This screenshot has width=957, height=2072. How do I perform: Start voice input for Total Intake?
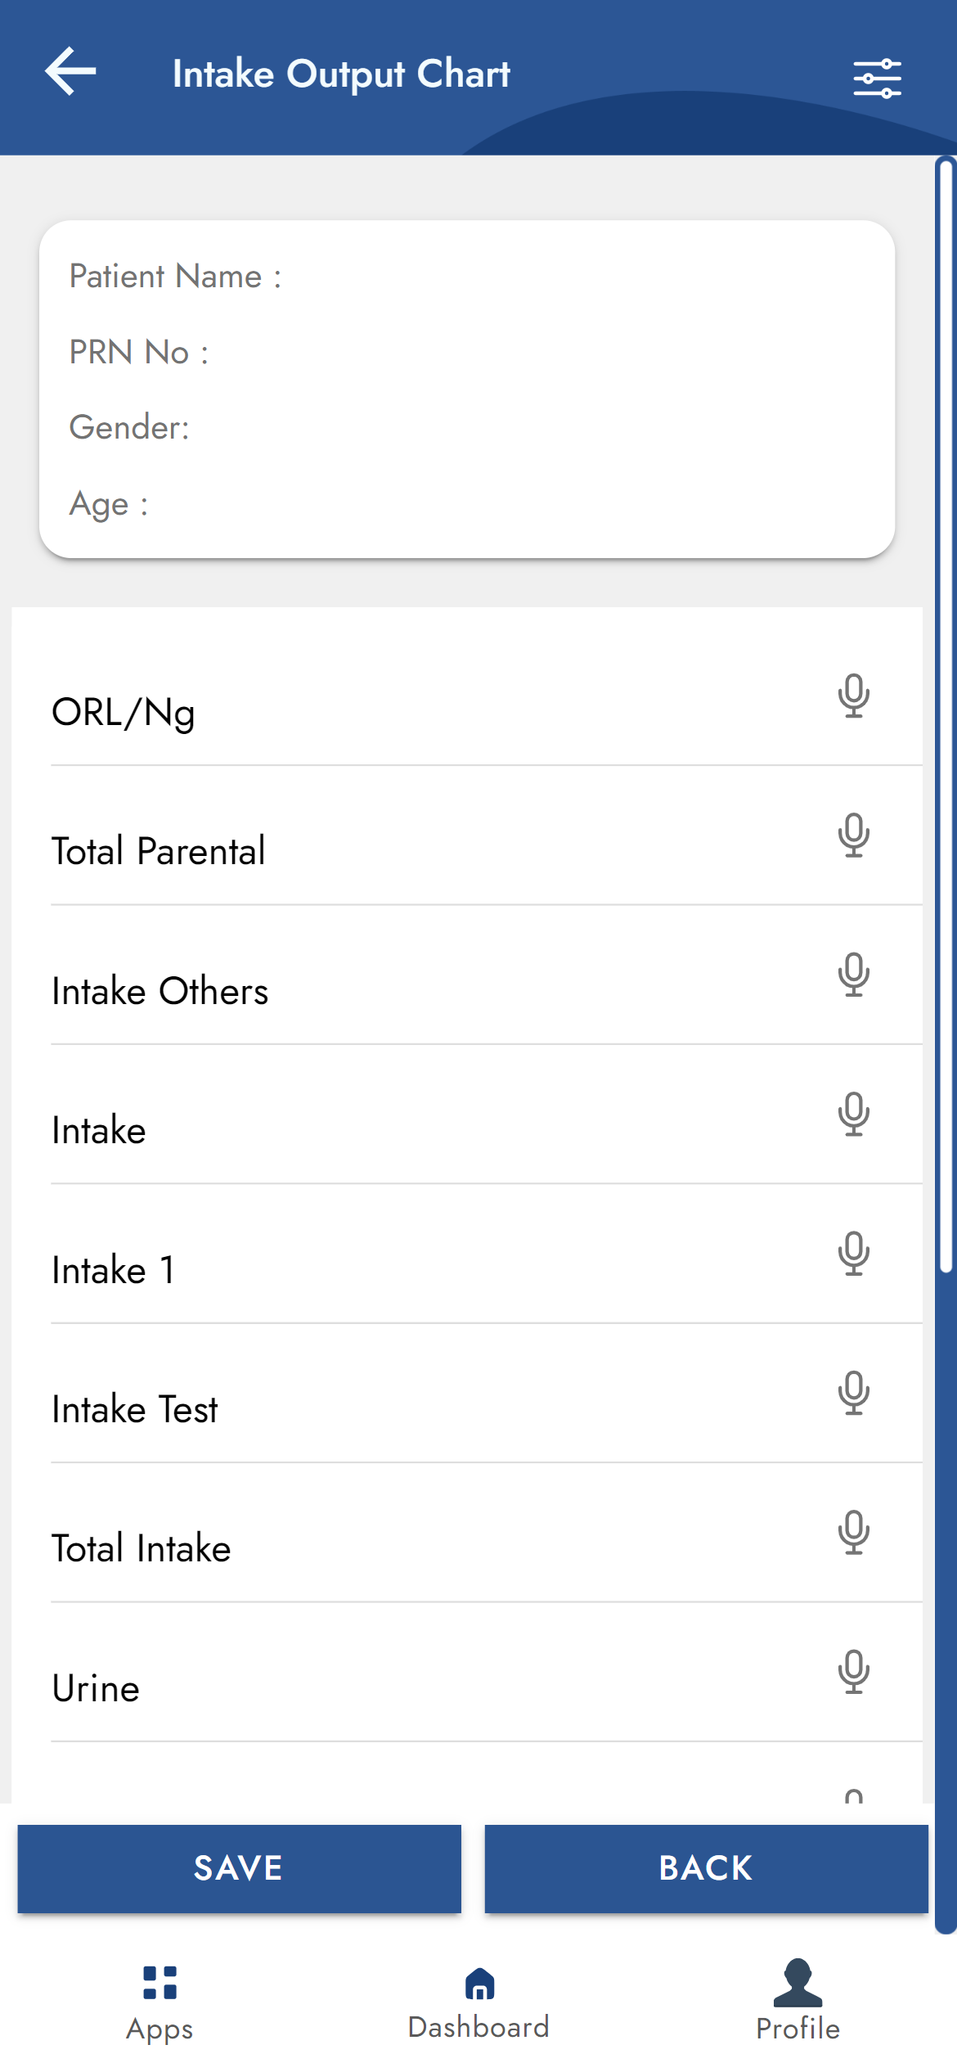coord(853,1532)
